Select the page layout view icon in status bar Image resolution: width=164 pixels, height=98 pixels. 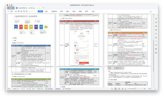coord(116,89)
